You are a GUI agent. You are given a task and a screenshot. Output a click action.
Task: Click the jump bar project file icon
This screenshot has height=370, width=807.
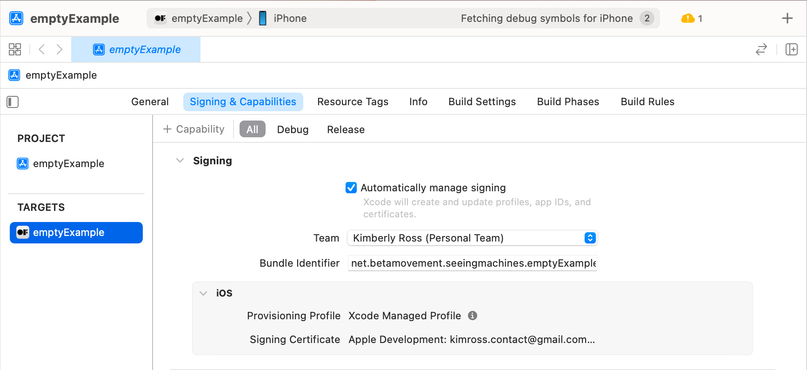[14, 75]
